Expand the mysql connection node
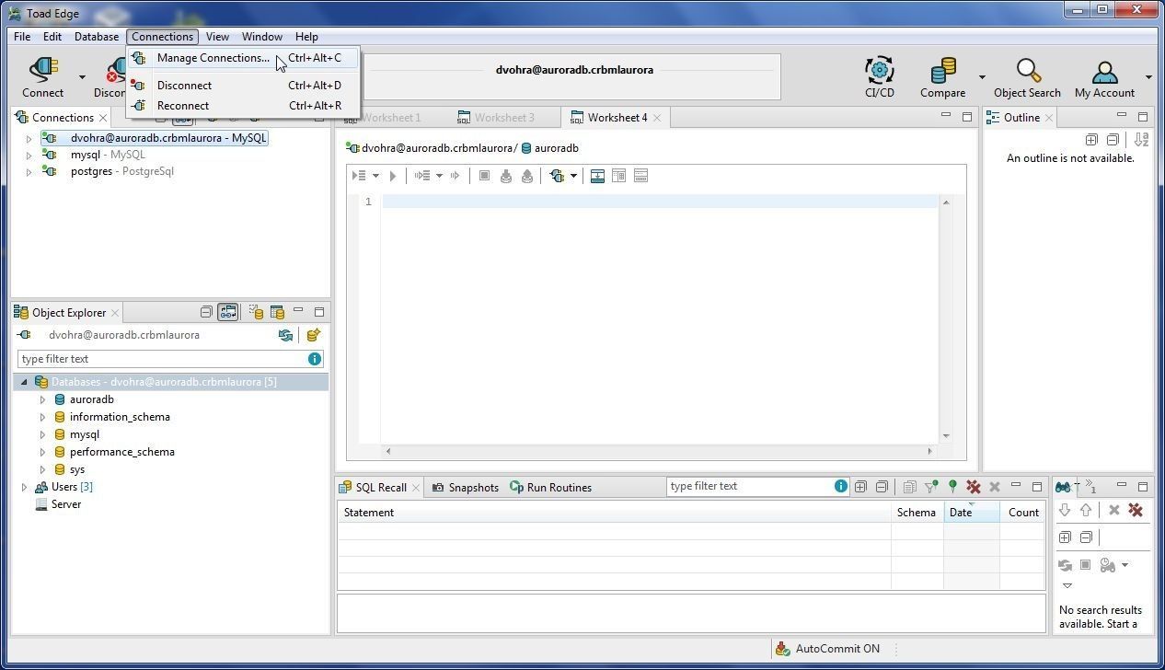The height and width of the screenshot is (670, 1165). point(29,156)
